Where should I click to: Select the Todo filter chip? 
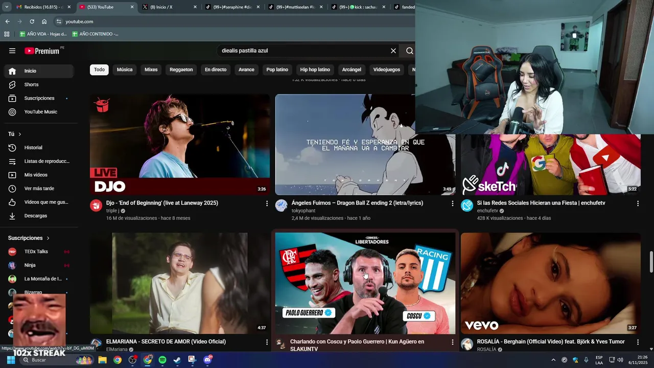click(99, 70)
